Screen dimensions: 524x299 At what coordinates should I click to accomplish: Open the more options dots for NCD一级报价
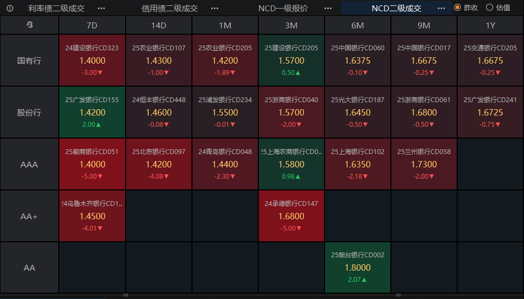coord(328,9)
